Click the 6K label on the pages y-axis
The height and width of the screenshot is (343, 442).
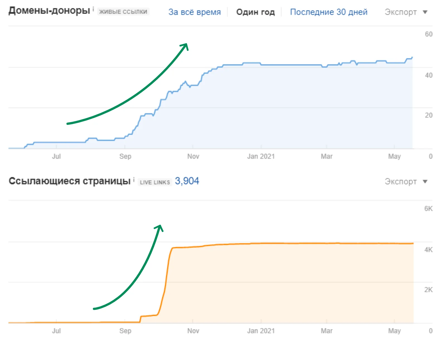tap(428, 209)
